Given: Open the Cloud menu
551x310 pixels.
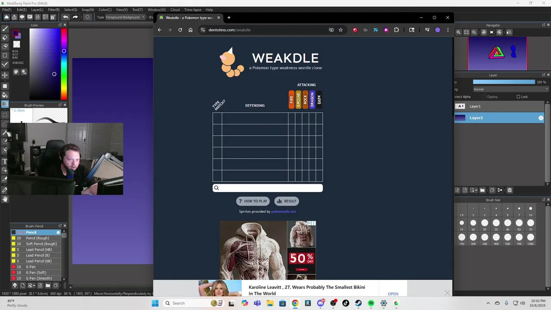Looking at the screenshot, I should point(175,9).
